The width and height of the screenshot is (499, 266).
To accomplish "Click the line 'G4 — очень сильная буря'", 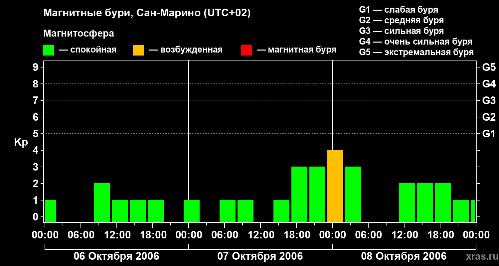I will (416, 42).
